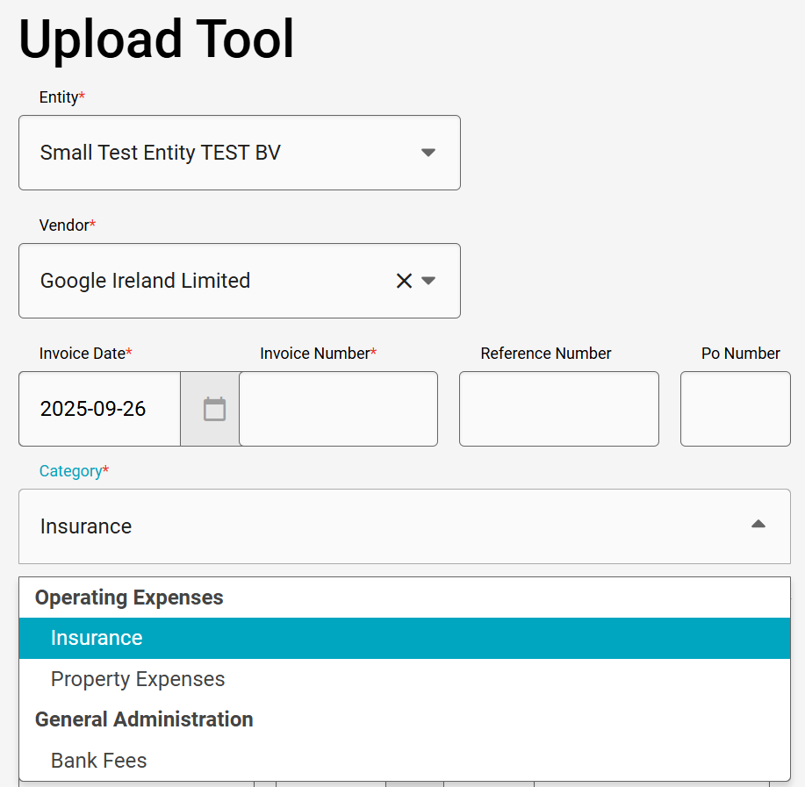
Task: Clear the Google Ireland Limited vendor selection
Action: pos(404,281)
